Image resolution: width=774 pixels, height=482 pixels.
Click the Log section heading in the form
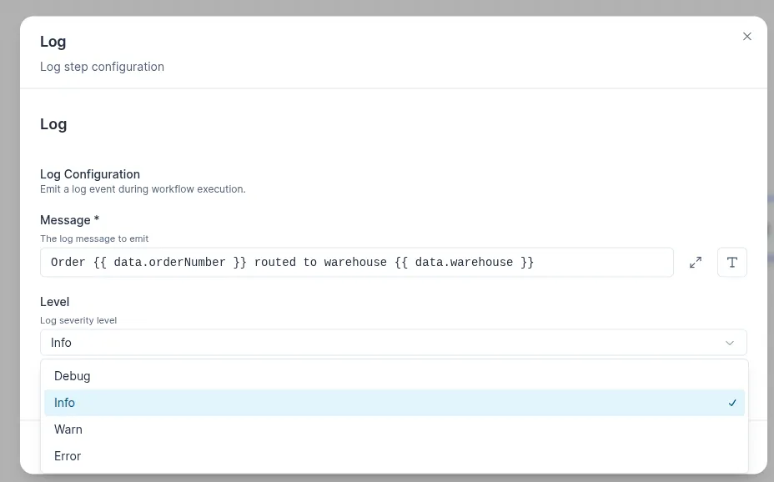[53, 123]
